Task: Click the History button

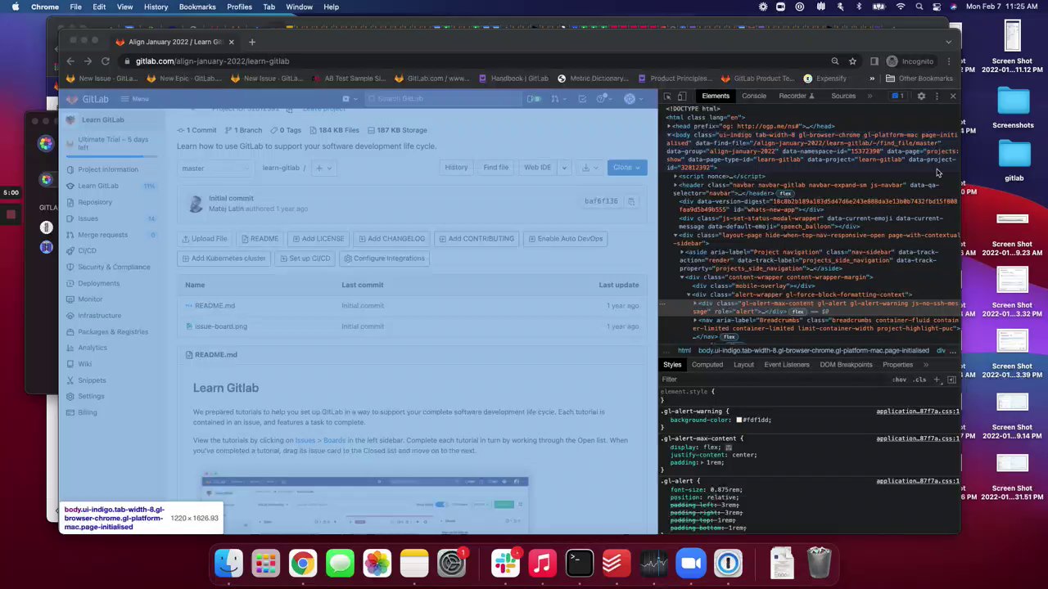Action: point(456,168)
